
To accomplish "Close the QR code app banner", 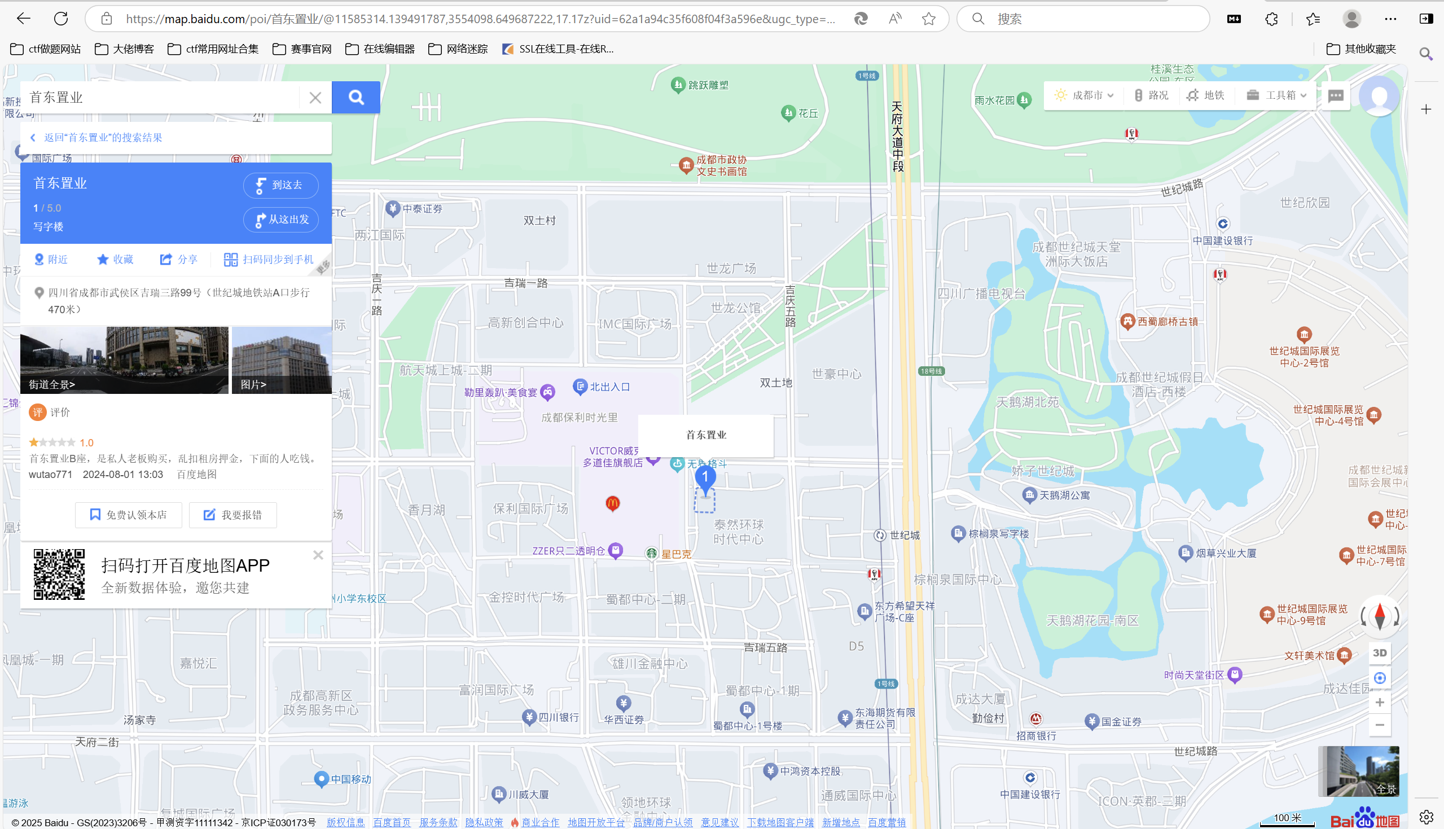I will [318, 555].
